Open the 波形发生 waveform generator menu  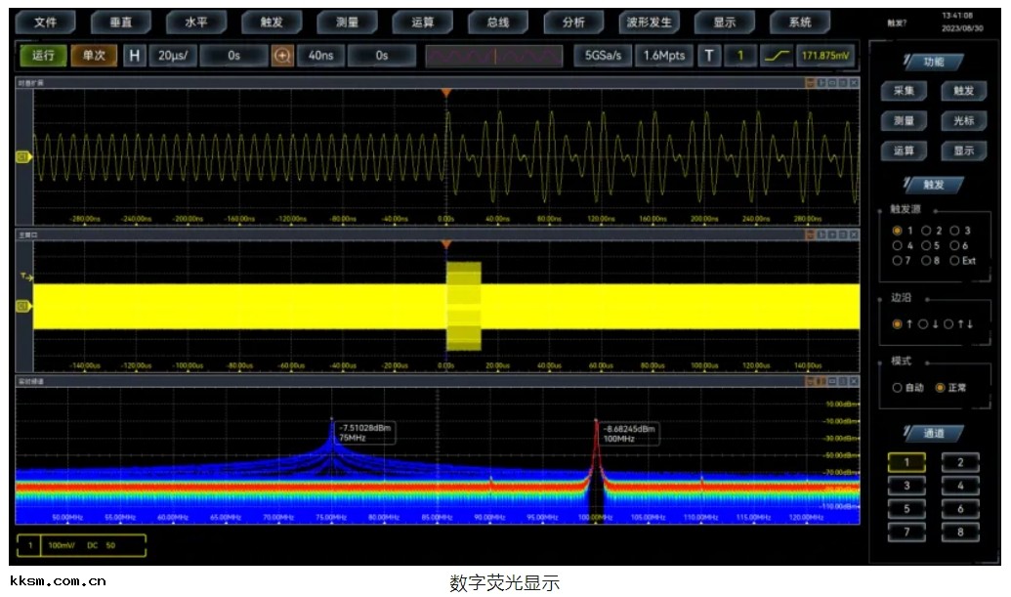(649, 22)
